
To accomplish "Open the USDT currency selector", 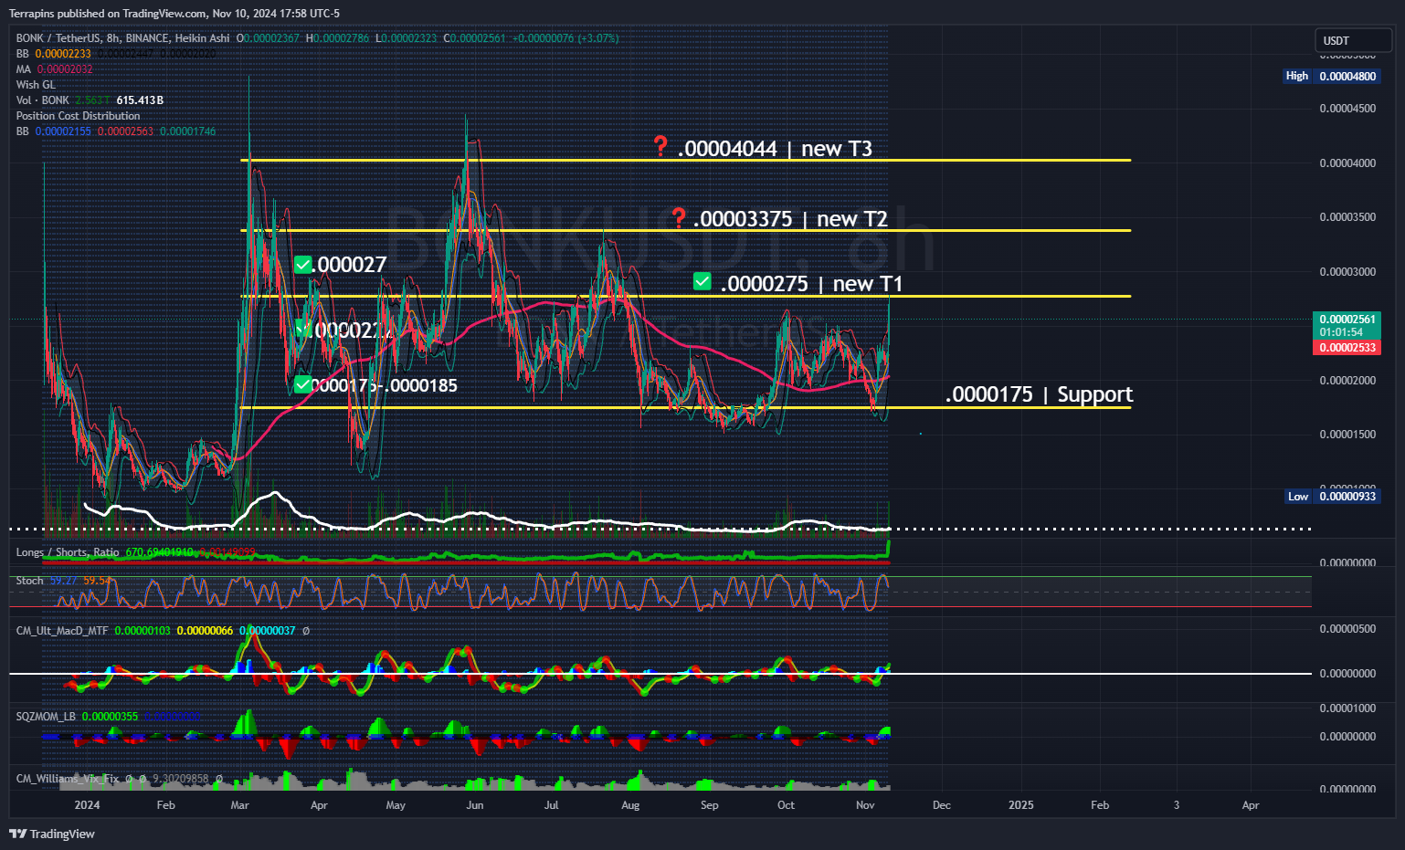I will [x=1353, y=40].
